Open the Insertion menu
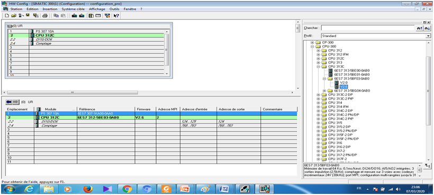This screenshot has height=195, width=434. pos(50,9)
